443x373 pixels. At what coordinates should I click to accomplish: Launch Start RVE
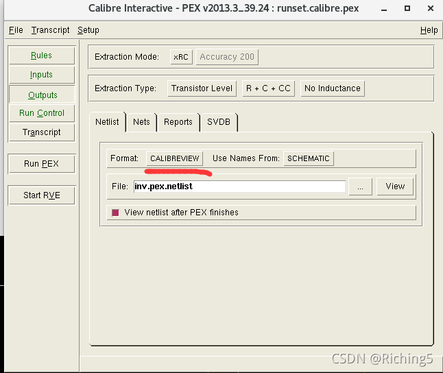pos(41,195)
